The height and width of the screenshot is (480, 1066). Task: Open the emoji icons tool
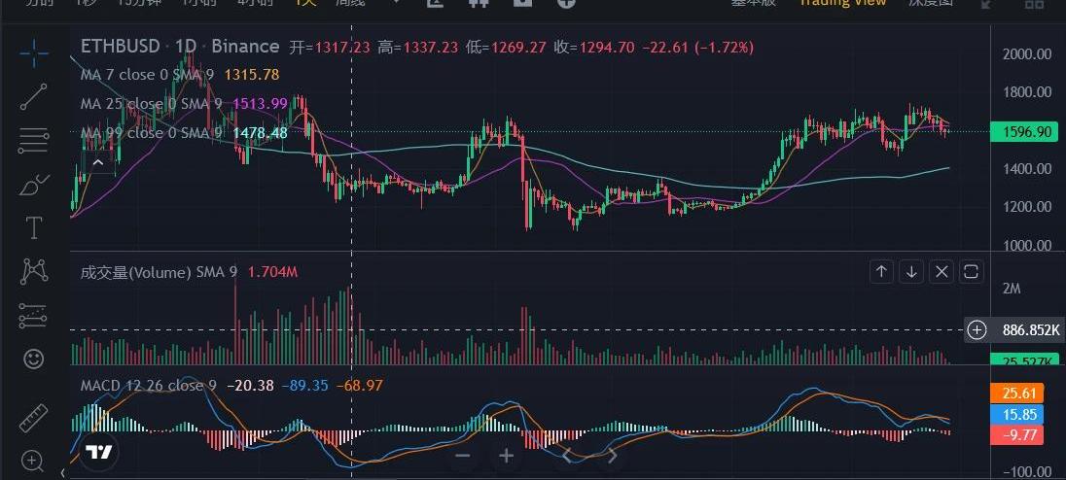[x=34, y=360]
